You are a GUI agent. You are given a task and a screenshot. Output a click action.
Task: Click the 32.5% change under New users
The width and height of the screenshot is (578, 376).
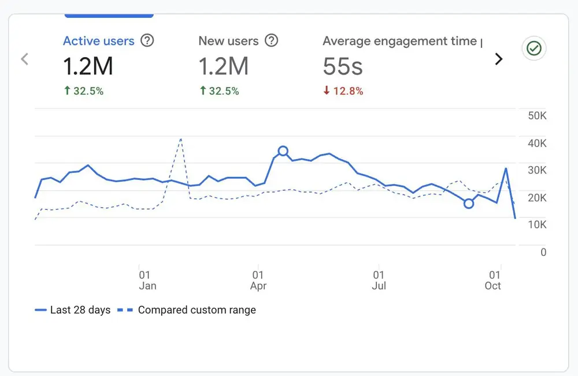(219, 91)
